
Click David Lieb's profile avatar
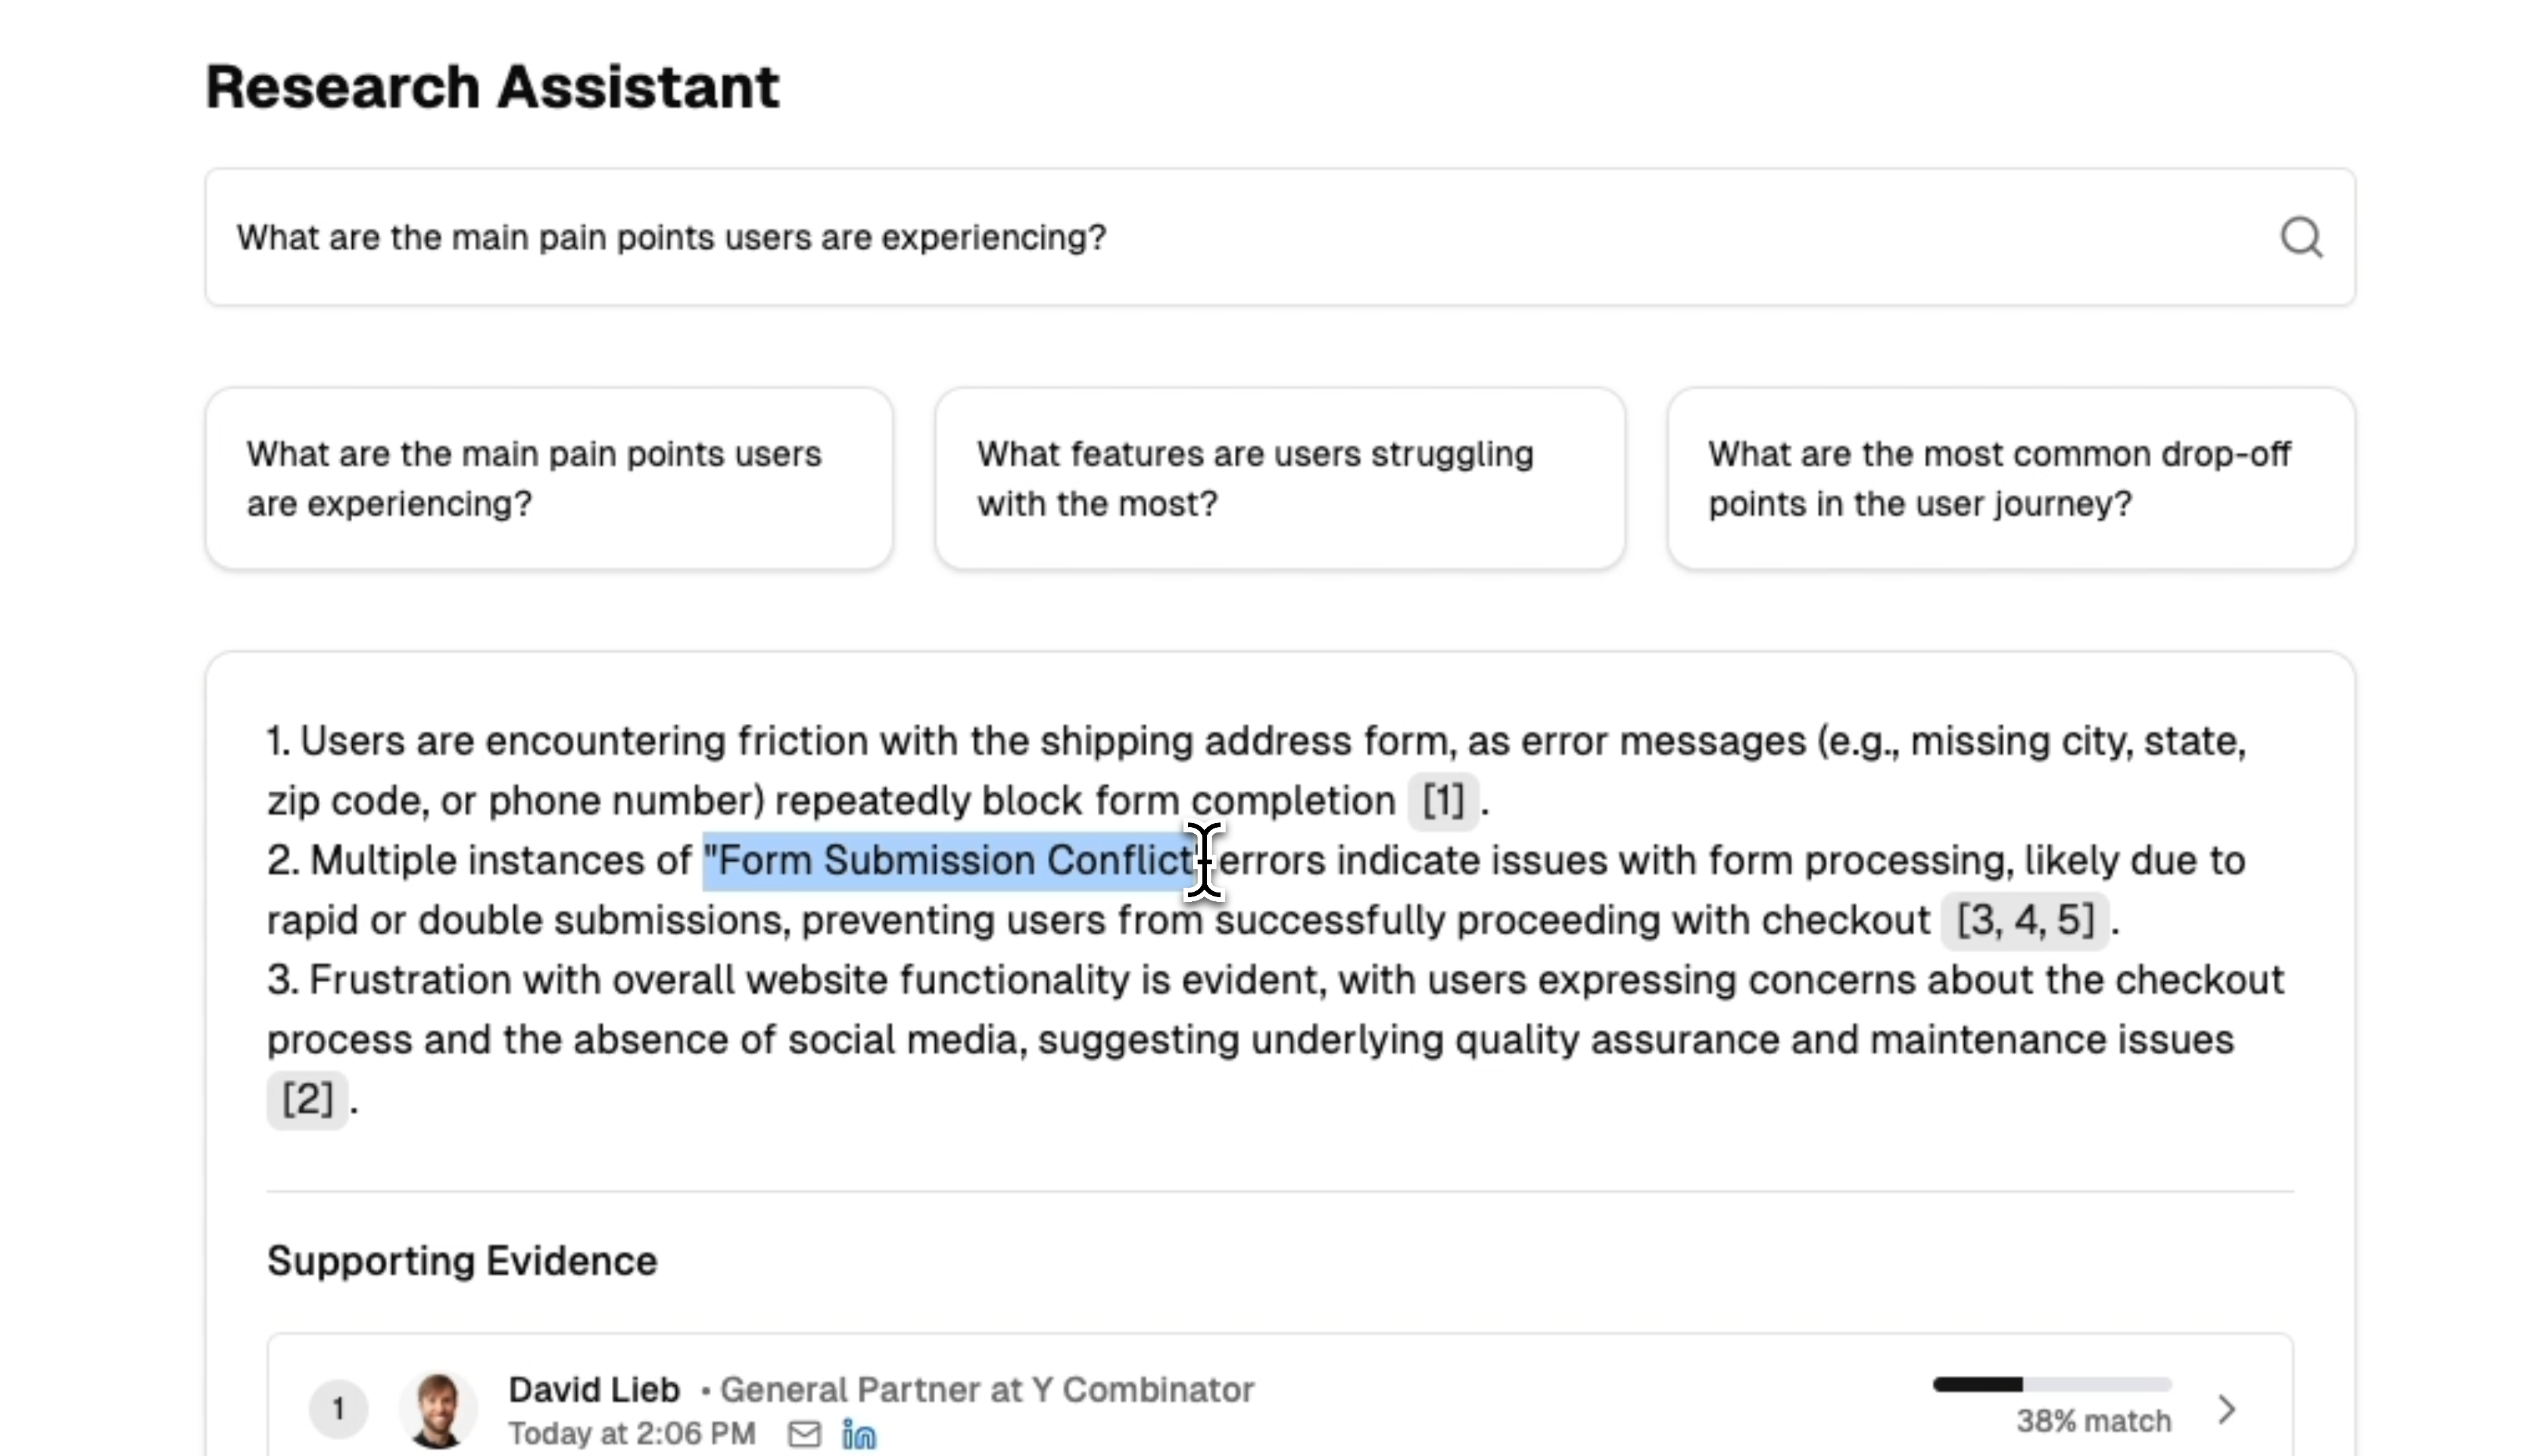click(x=437, y=1410)
